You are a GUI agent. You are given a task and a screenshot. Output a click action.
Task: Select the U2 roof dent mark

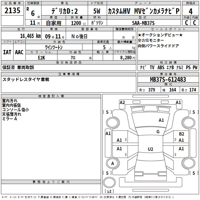pos(150,149)
